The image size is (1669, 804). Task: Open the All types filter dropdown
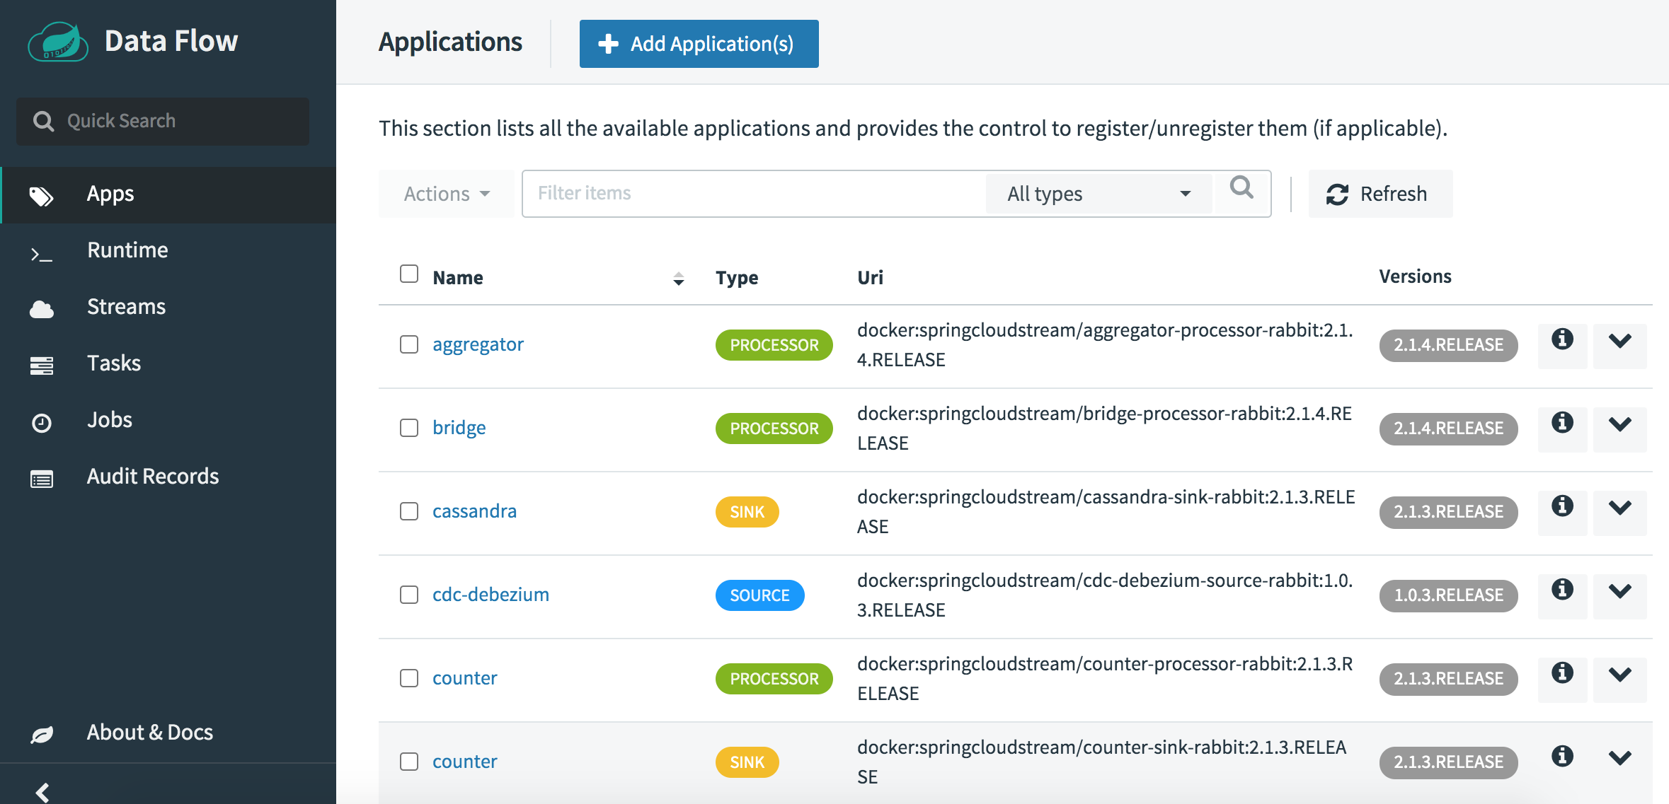[1099, 194]
